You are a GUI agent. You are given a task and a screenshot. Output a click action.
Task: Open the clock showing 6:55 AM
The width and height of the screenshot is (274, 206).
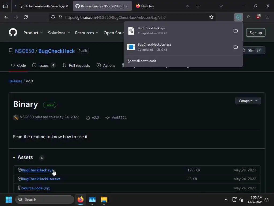pyautogui.click(x=255, y=200)
